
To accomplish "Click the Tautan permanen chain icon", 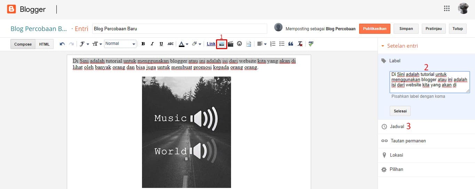I will pos(385,141).
